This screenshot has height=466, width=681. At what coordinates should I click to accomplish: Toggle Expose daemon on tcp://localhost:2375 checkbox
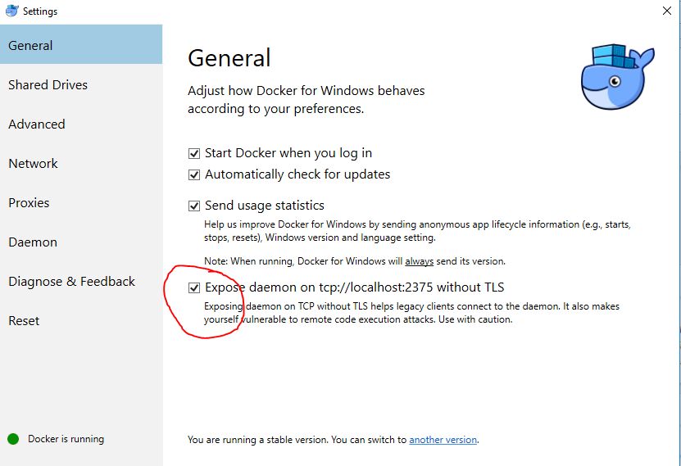click(194, 287)
